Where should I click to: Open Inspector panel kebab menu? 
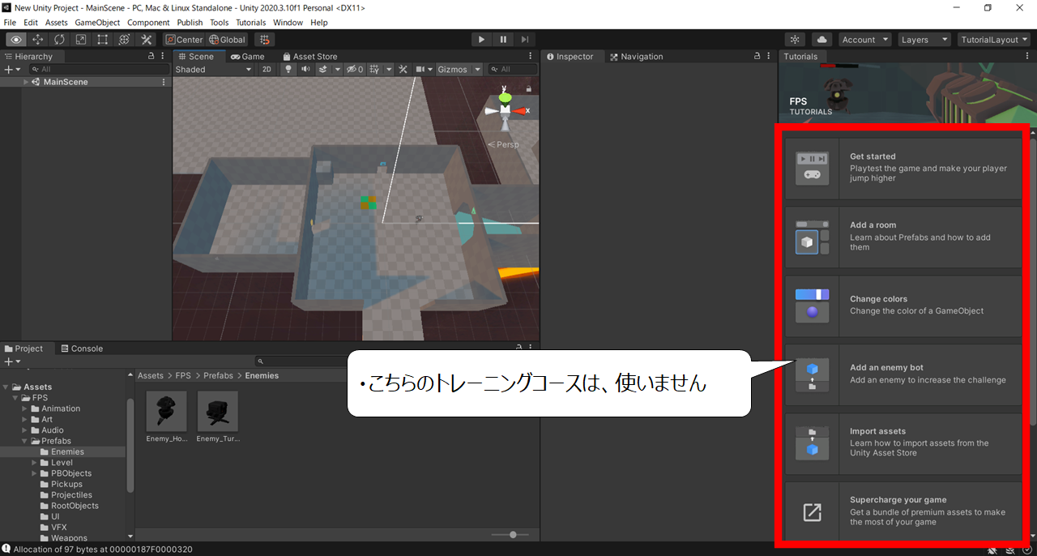click(769, 57)
